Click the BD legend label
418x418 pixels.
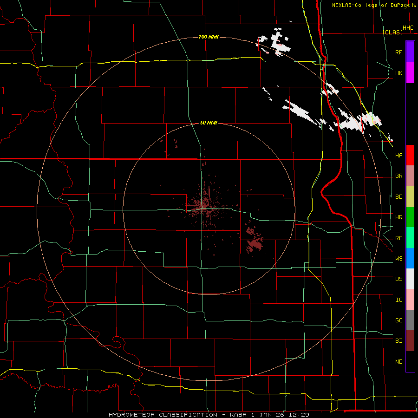coord(398,197)
